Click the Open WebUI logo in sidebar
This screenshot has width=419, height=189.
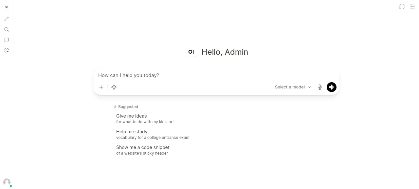coord(7,7)
